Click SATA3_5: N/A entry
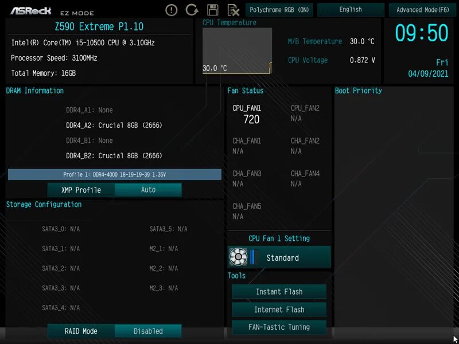 coord(168,229)
